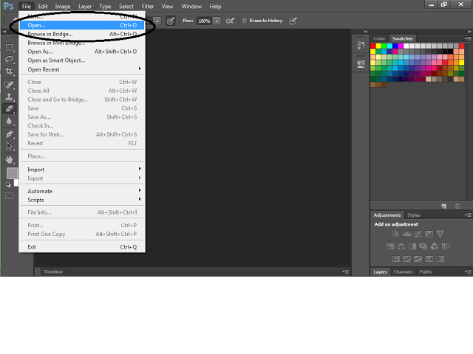Select the Blur droplet tool

click(x=10, y=121)
